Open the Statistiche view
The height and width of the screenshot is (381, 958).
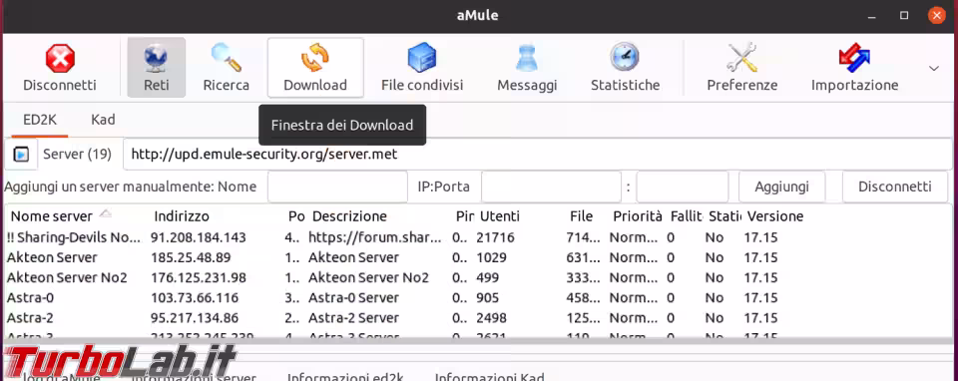(625, 68)
